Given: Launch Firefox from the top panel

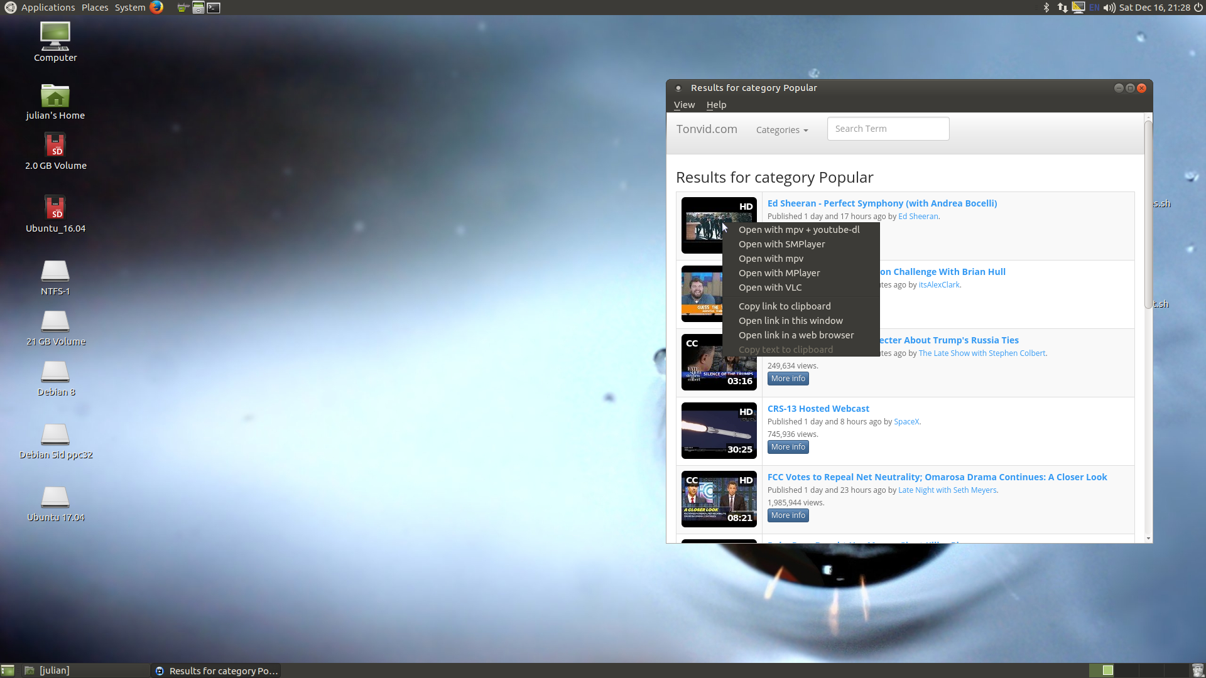Looking at the screenshot, I should point(156,8).
